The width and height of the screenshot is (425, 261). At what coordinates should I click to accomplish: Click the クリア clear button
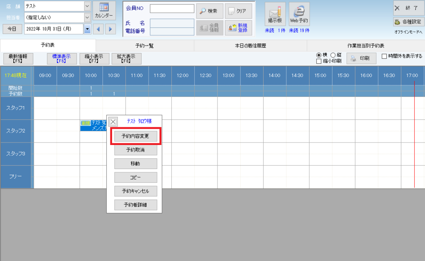pos(238,11)
